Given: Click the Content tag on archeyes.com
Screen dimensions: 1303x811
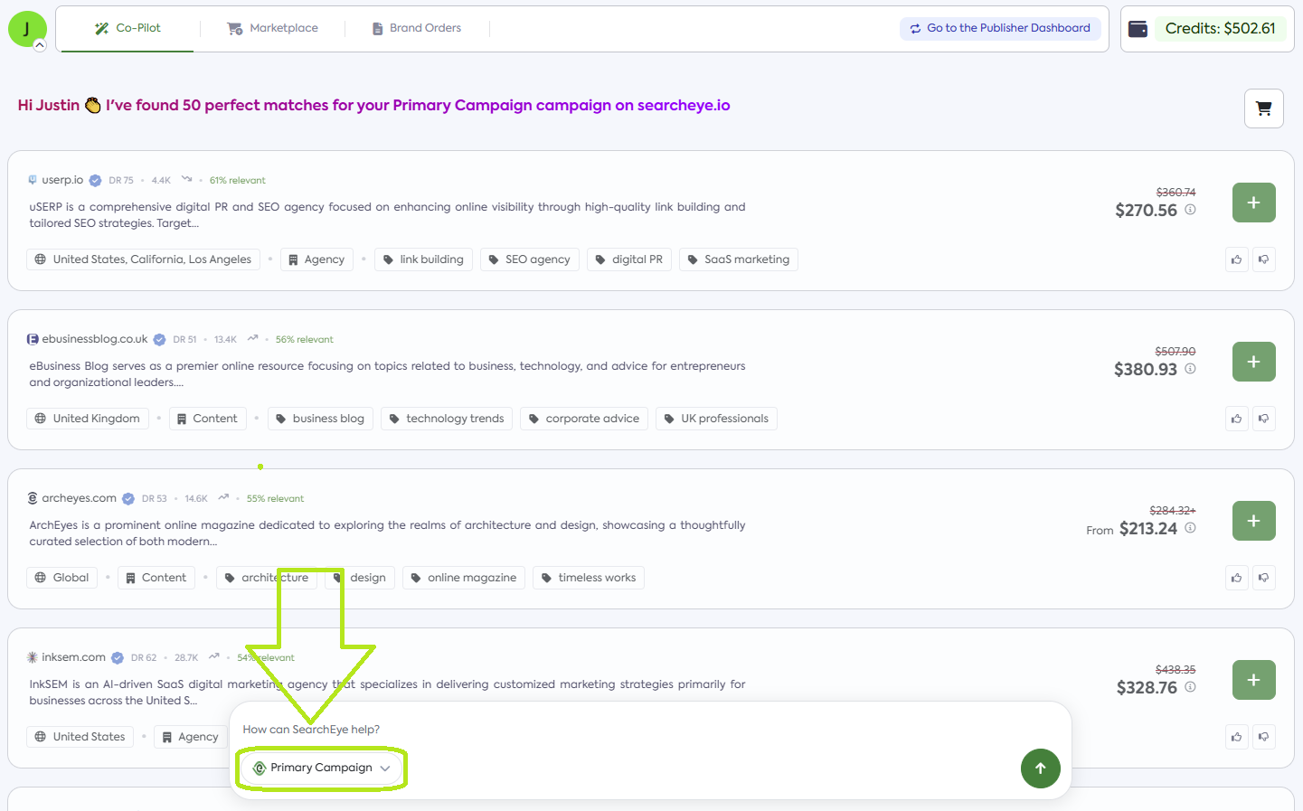Looking at the screenshot, I should tap(156, 578).
